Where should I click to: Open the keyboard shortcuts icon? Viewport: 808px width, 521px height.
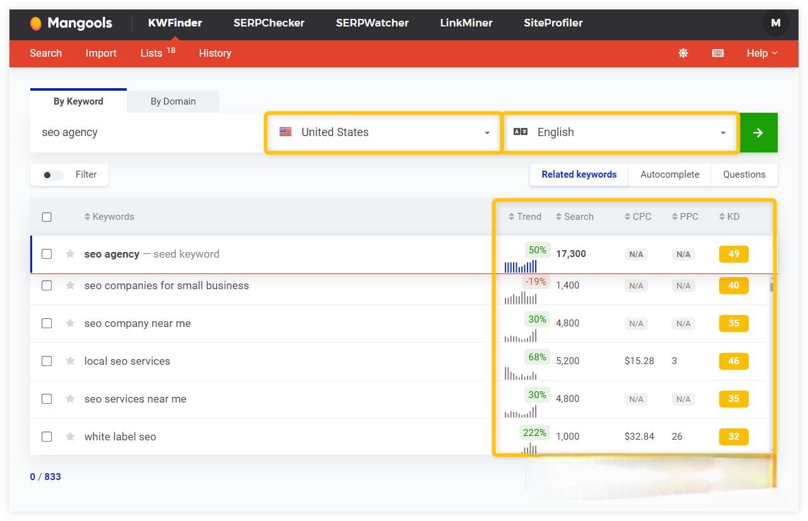tap(718, 54)
